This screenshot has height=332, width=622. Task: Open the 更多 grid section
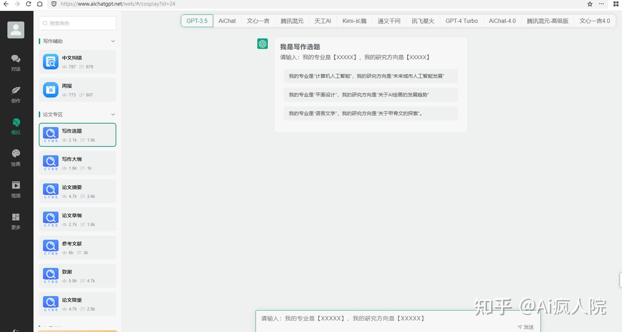pos(16,221)
